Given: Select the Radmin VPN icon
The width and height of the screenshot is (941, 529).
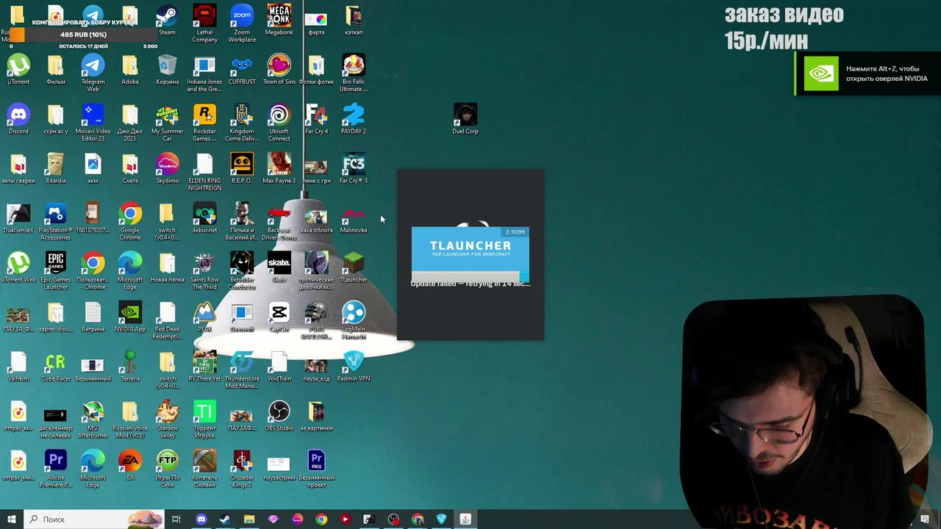Looking at the screenshot, I should [354, 366].
